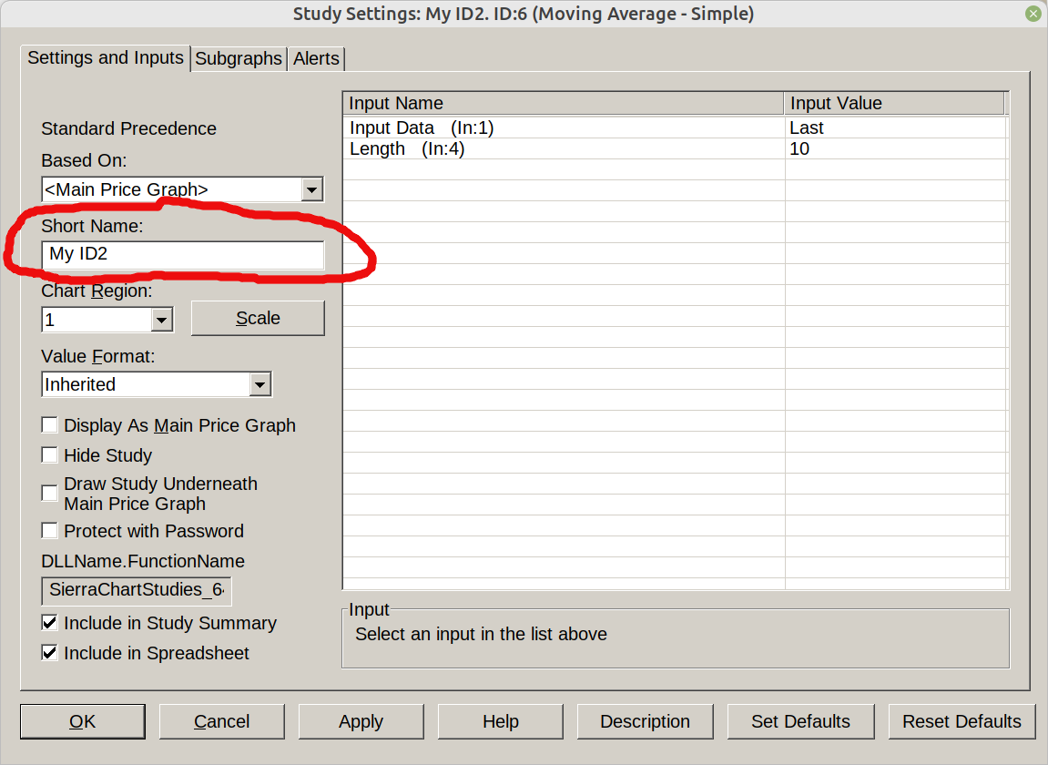The width and height of the screenshot is (1048, 765).
Task: Close the Study Settings window
Action: click(1033, 14)
